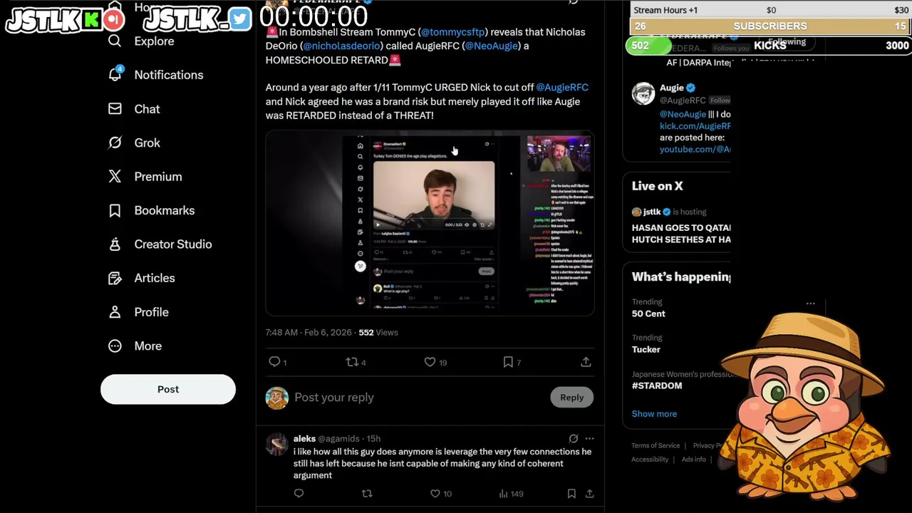
Task: Click the user avatar beside the reply field
Action: (277, 398)
